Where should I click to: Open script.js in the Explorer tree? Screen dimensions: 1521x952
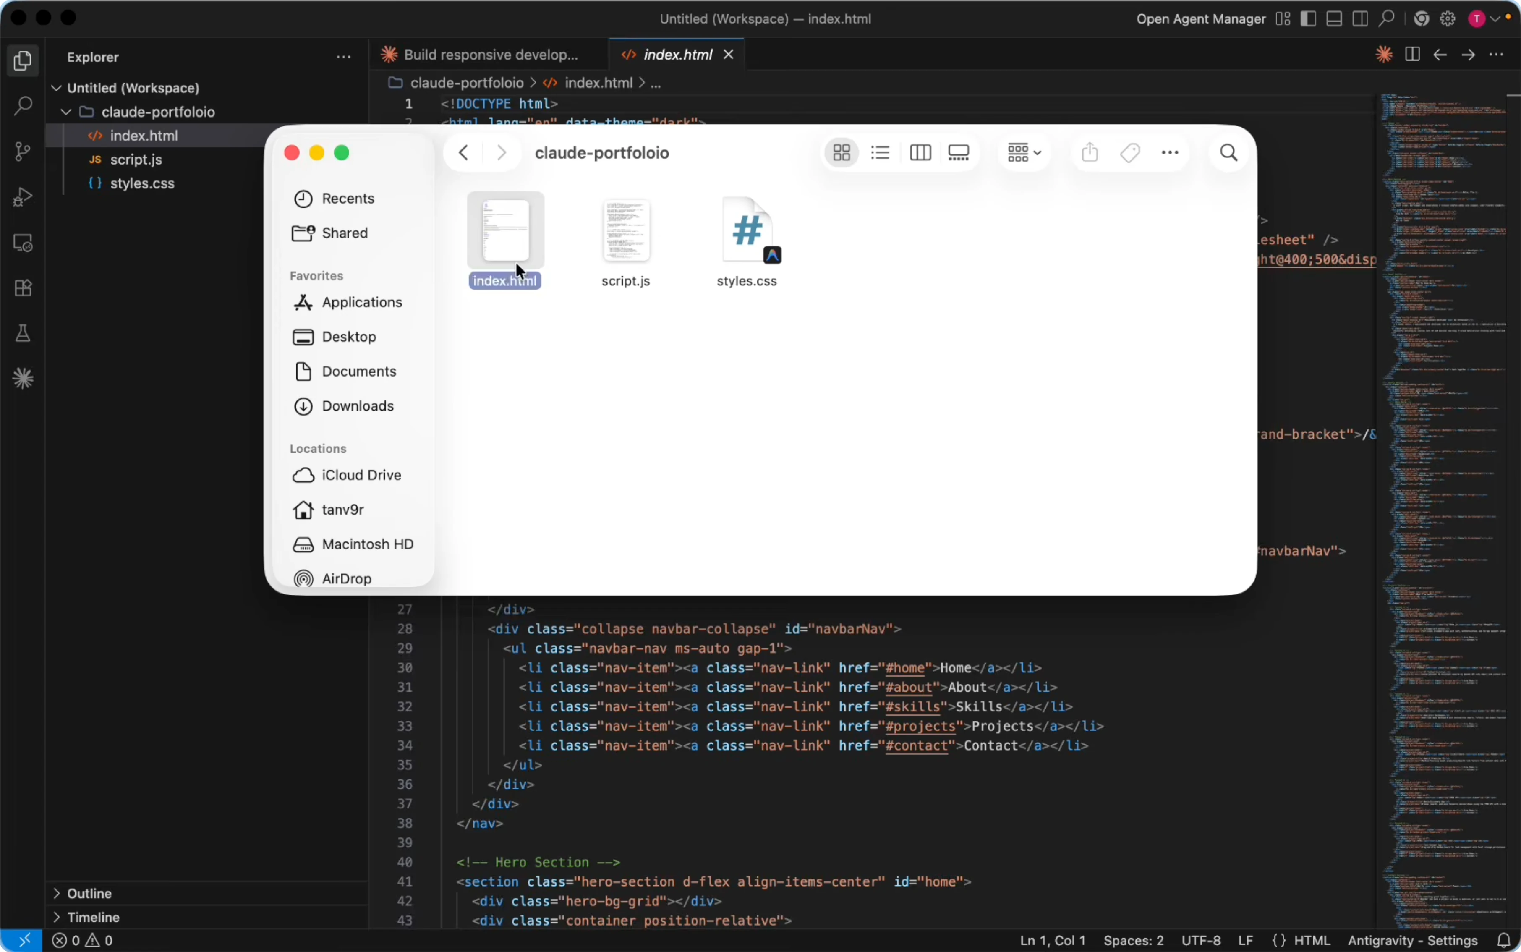[136, 160]
